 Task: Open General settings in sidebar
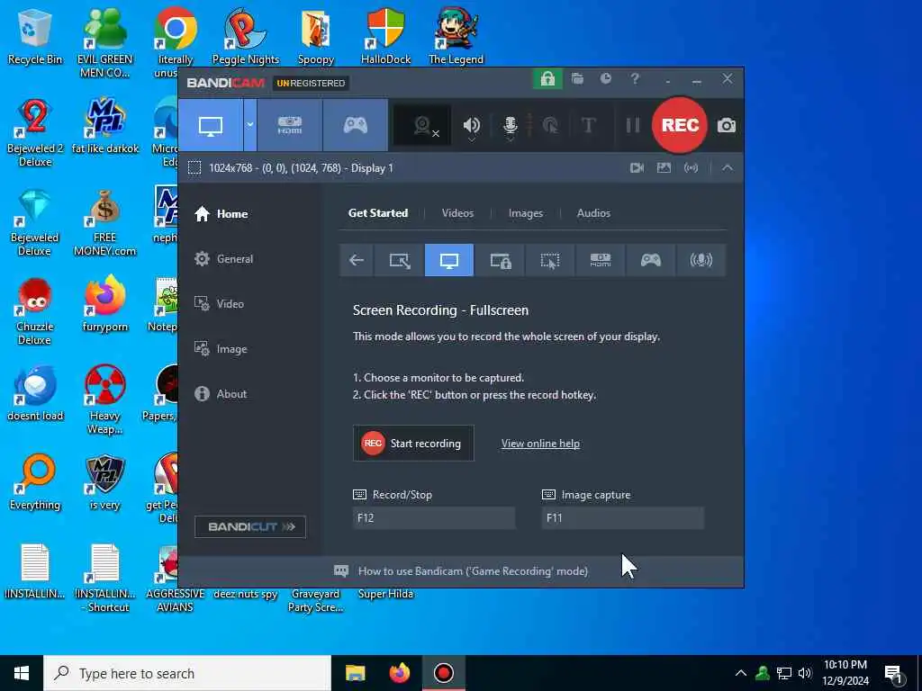coord(223,259)
